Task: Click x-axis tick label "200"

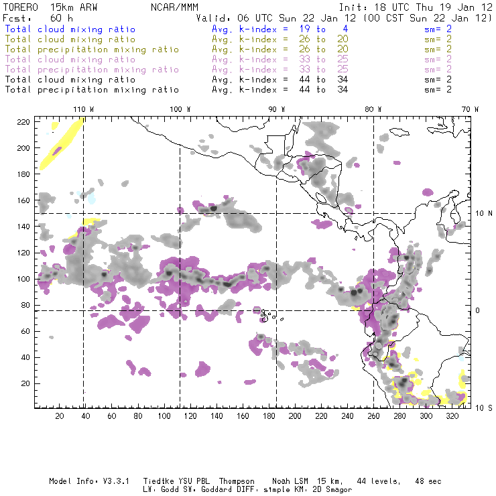Action: coord(295,416)
